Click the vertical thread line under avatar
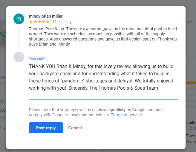Screen dimensions: 196x152 pos(19,38)
